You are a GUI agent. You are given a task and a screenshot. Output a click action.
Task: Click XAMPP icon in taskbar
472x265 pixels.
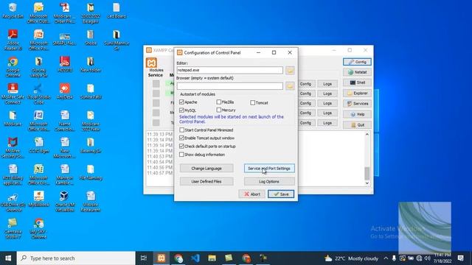point(162,258)
